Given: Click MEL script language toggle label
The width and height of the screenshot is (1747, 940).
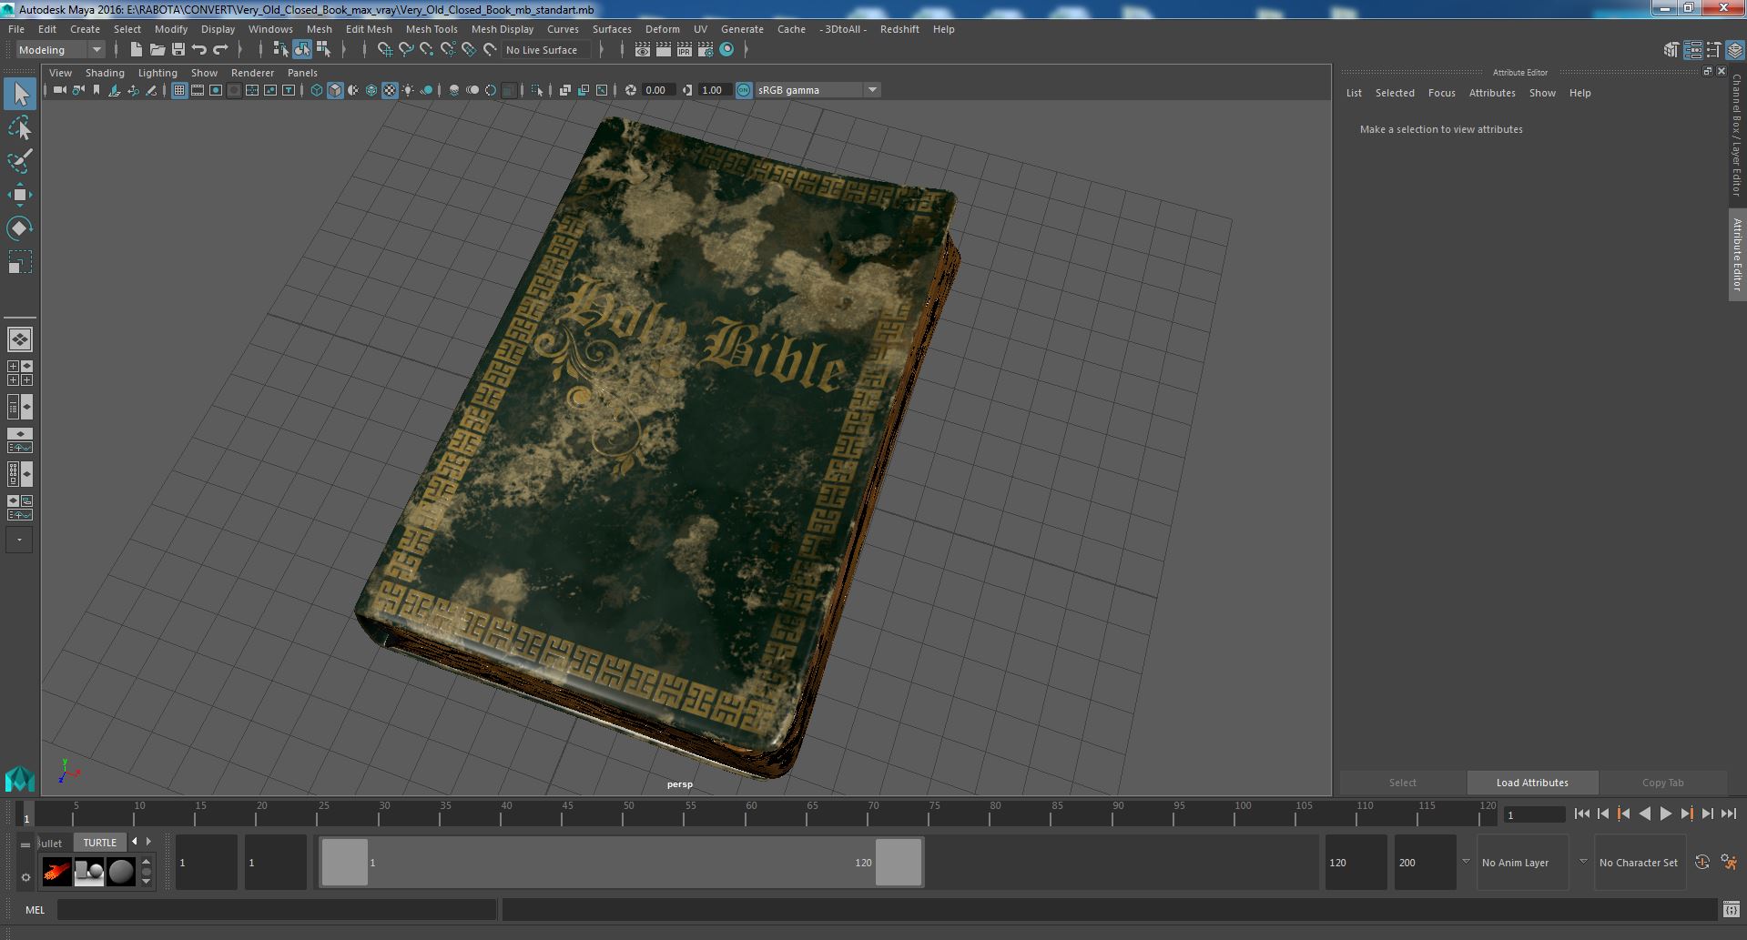Looking at the screenshot, I should coord(35,910).
